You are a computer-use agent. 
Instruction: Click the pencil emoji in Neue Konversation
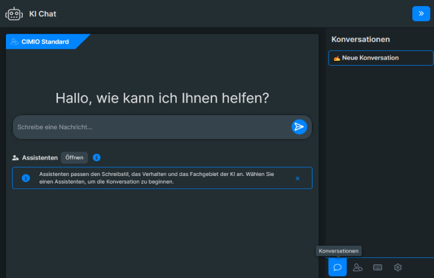[x=336, y=58]
